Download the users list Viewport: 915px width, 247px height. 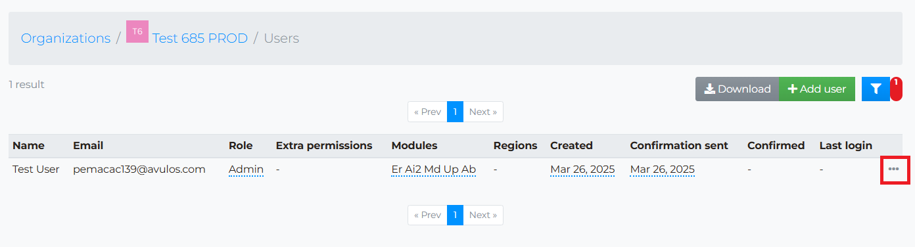tap(738, 89)
